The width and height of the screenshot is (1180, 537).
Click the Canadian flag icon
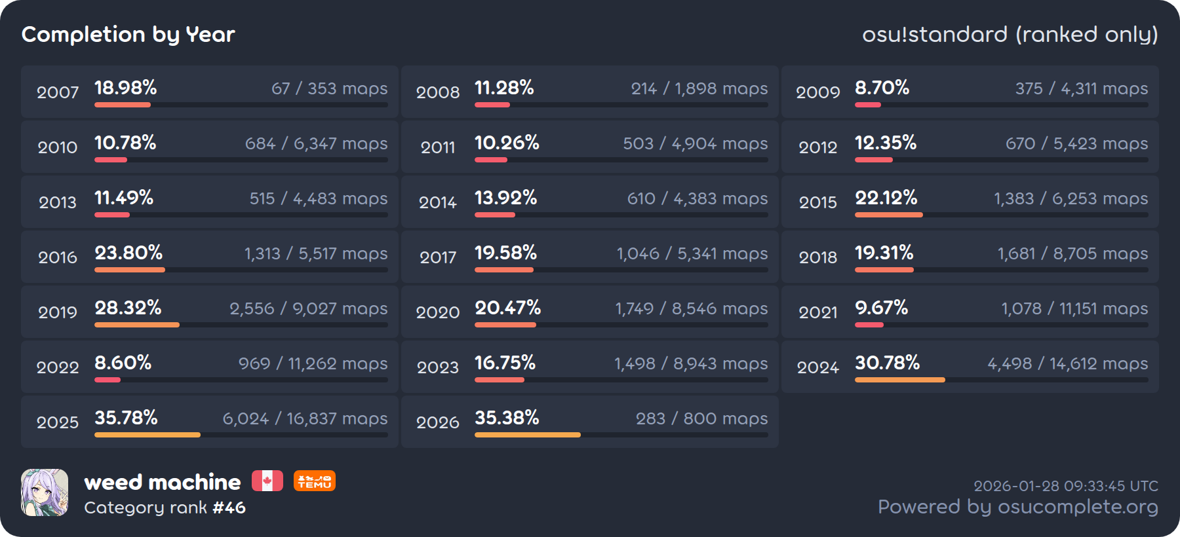[267, 481]
